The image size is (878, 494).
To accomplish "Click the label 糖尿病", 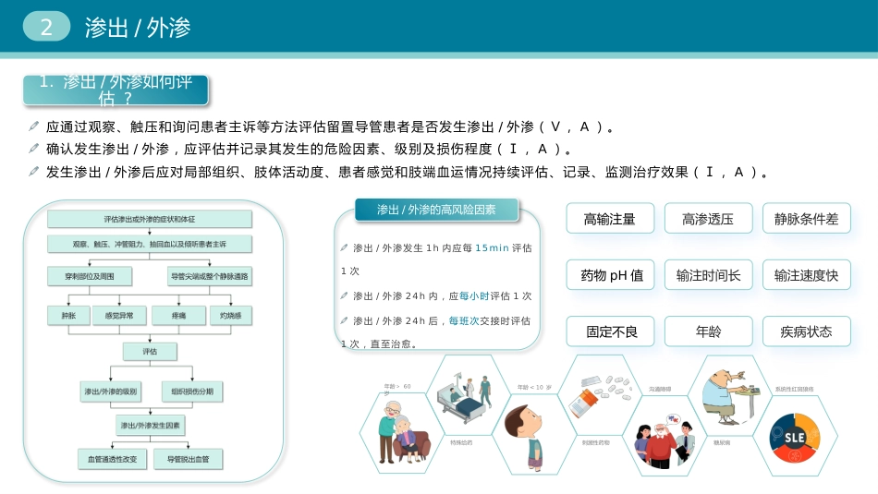I will 721,442.
